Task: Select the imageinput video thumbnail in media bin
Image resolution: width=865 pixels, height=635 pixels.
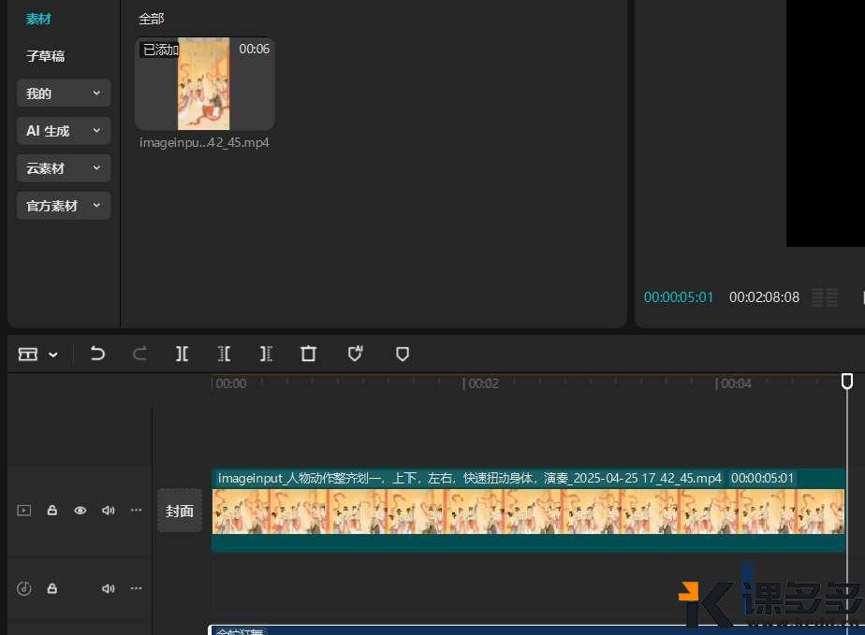Action: 205,84
